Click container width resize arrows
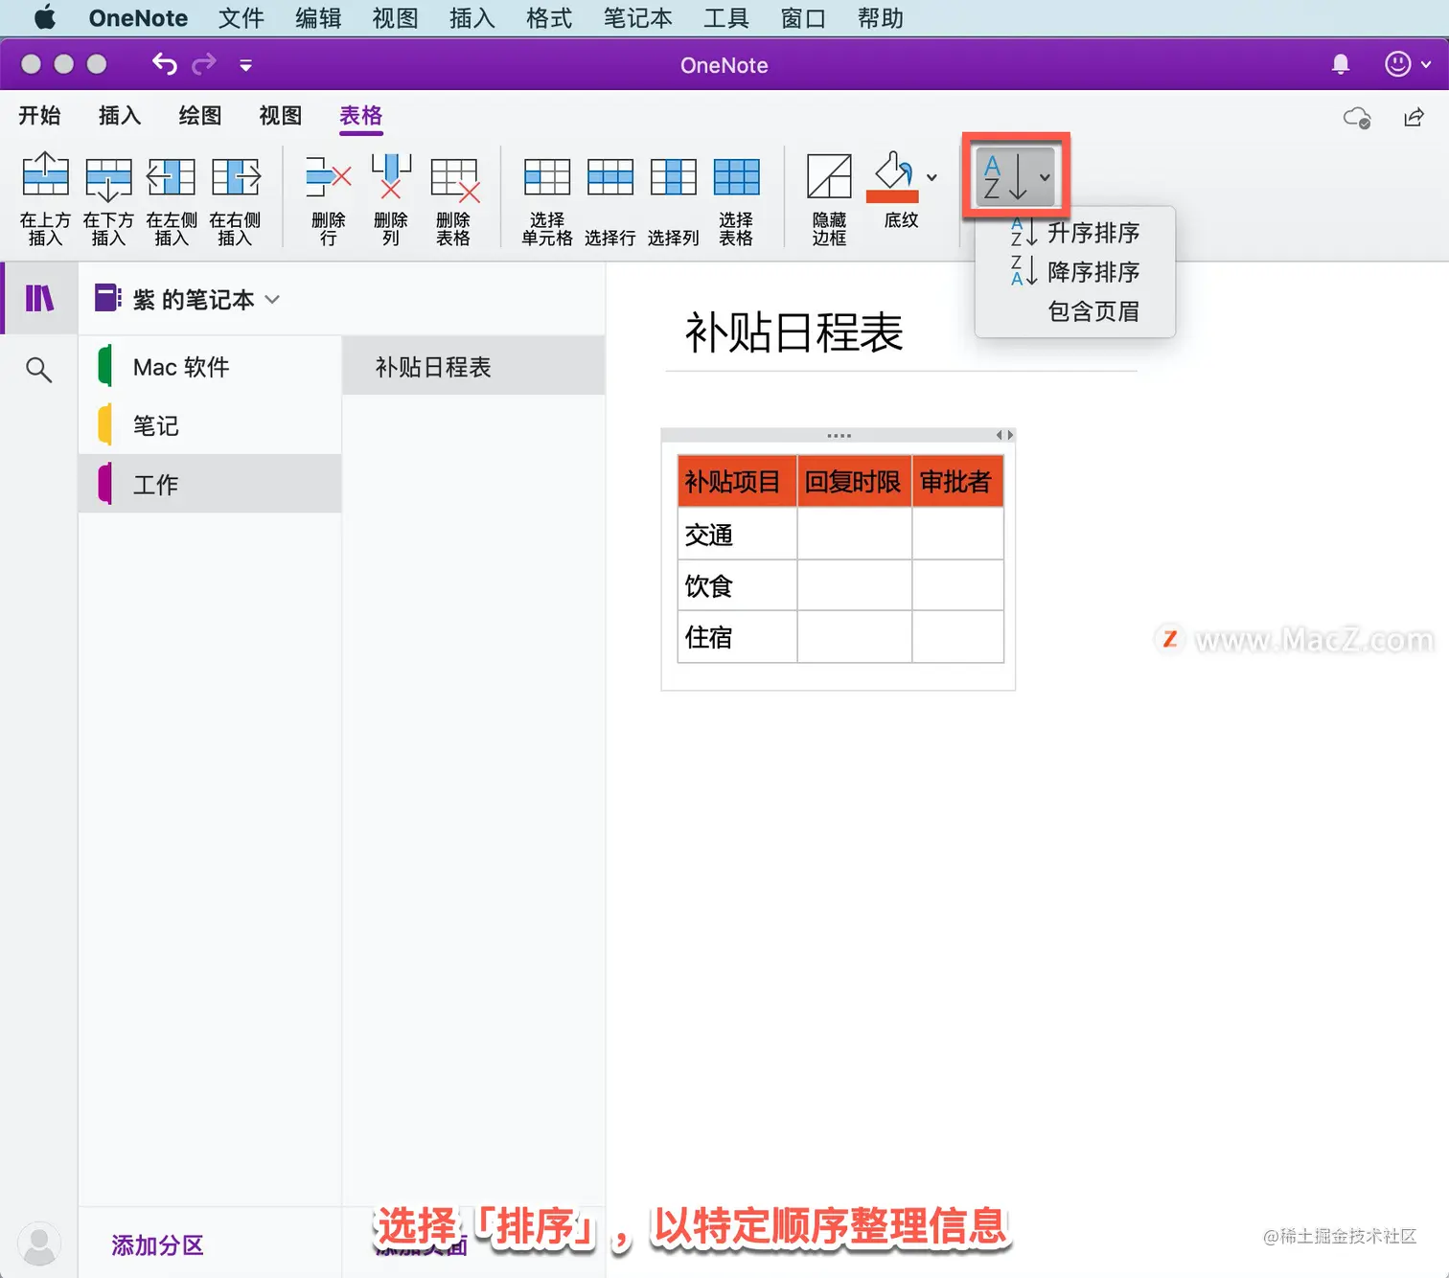Image resolution: width=1449 pixels, height=1278 pixels. (1004, 435)
